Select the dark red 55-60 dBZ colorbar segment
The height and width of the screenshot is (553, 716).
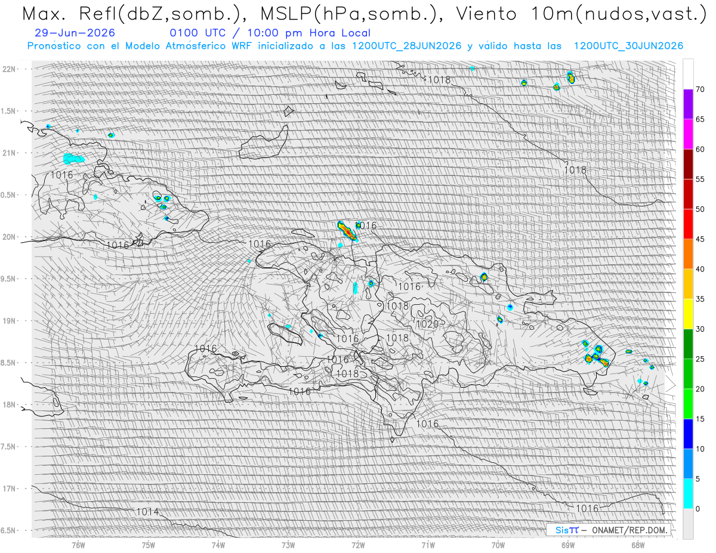pos(688,164)
